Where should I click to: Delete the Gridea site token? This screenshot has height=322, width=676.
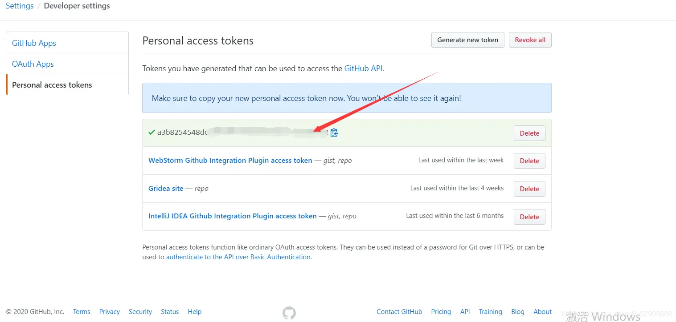pos(529,189)
